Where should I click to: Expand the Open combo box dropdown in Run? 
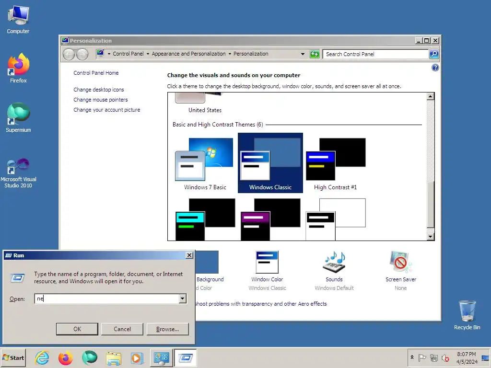[183, 299]
